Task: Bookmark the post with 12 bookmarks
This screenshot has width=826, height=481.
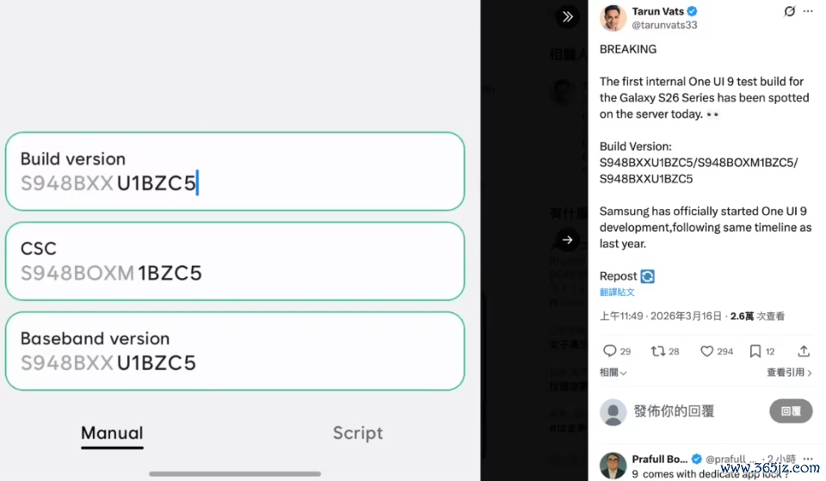Action: (755, 351)
